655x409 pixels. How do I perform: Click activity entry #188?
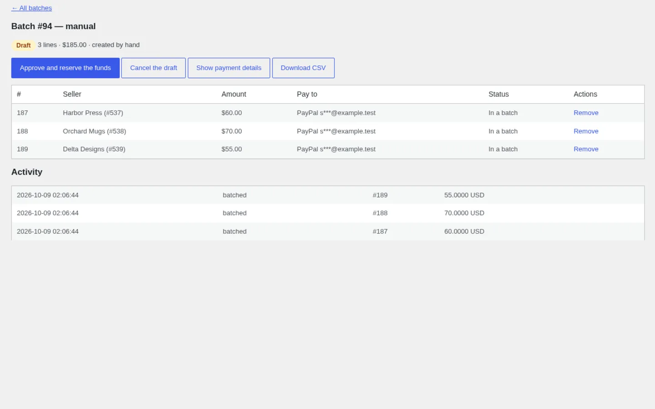(x=380, y=213)
